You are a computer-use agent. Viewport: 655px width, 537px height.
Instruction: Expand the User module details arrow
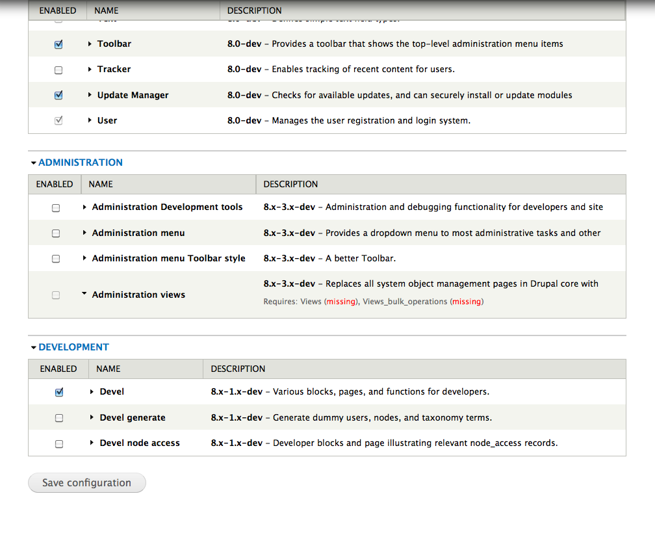(x=90, y=120)
